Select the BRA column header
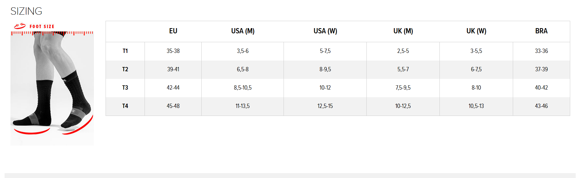 tap(541, 31)
